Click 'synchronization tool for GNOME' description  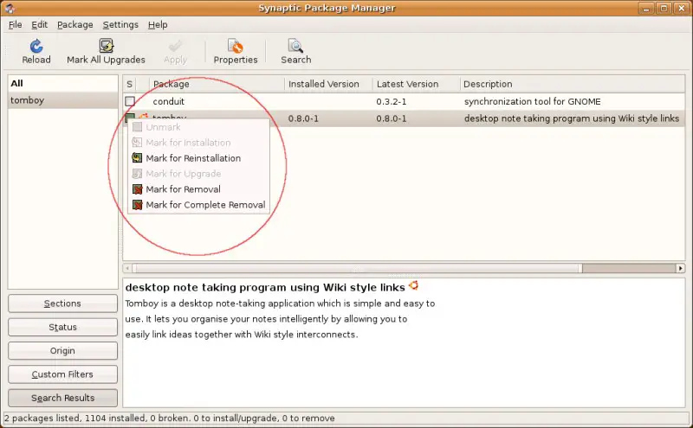coord(532,101)
